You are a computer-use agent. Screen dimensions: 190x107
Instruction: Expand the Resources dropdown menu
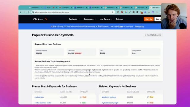point(90,19)
